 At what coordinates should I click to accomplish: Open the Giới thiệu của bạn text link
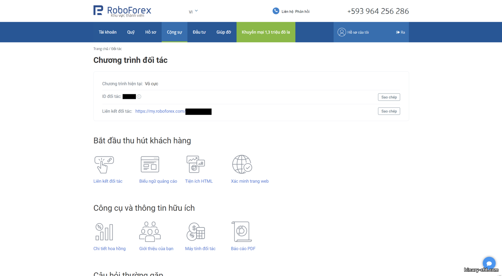pyautogui.click(x=156, y=249)
